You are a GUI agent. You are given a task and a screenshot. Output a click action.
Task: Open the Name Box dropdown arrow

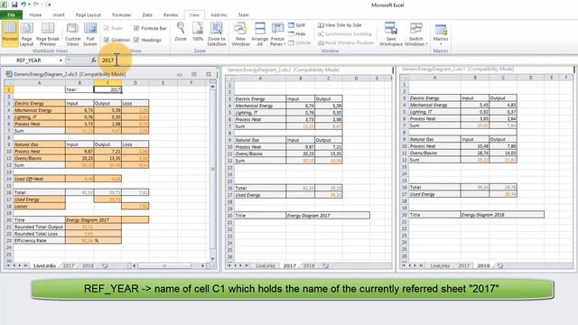[61, 60]
